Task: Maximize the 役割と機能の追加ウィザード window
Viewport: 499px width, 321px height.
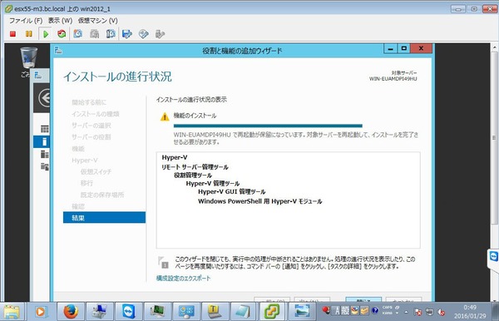Action: 404,49
